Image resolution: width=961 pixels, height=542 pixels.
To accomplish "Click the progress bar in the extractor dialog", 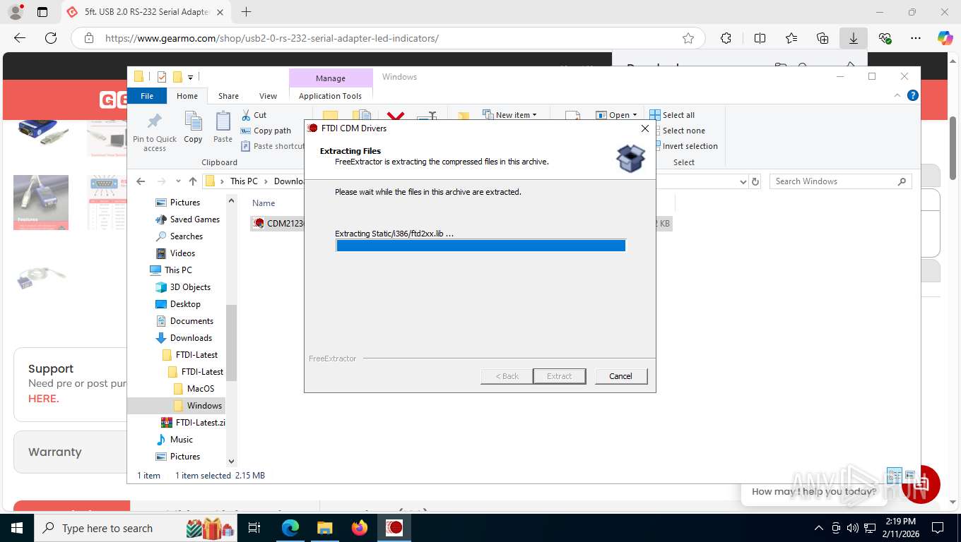I will (x=481, y=246).
